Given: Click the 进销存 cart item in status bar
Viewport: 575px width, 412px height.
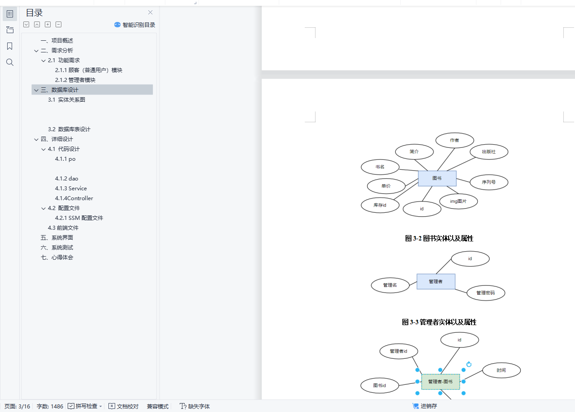Looking at the screenshot, I should tap(424, 406).
